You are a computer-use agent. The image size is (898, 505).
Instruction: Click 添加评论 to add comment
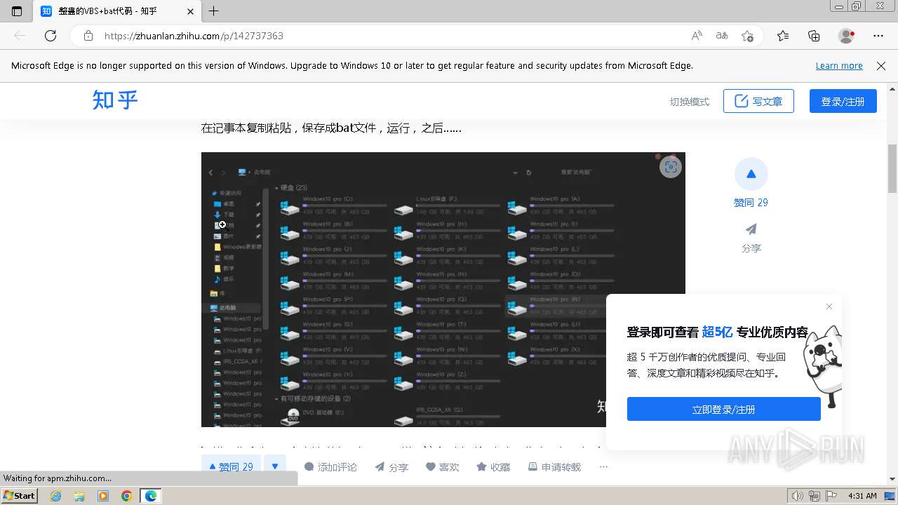point(330,467)
